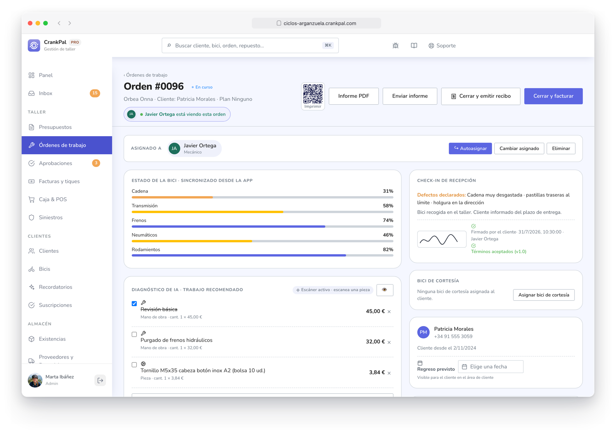Click Cambiar asignado button
This screenshot has width=616, height=435.
(519, 148)
